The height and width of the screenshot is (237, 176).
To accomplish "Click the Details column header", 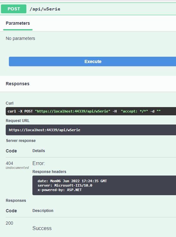I will pyautogui.click(x=39, y=151).
